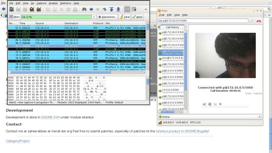Screen dimensions: 272x153
Task: Jump to the first packet
Action: click(x=111, y=9)
